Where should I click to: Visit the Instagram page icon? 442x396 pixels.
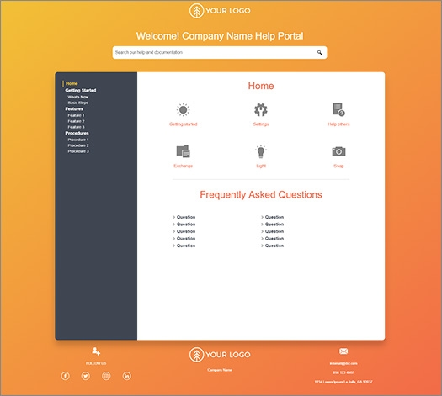(x=106, y=376)
